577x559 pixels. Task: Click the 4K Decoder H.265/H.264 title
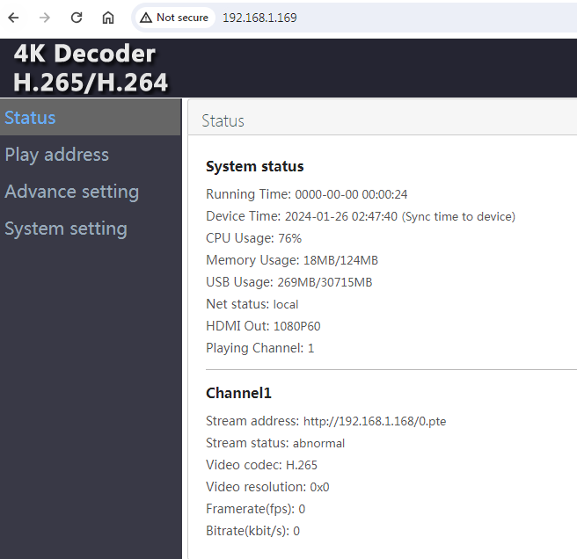[x=91, y=69]
